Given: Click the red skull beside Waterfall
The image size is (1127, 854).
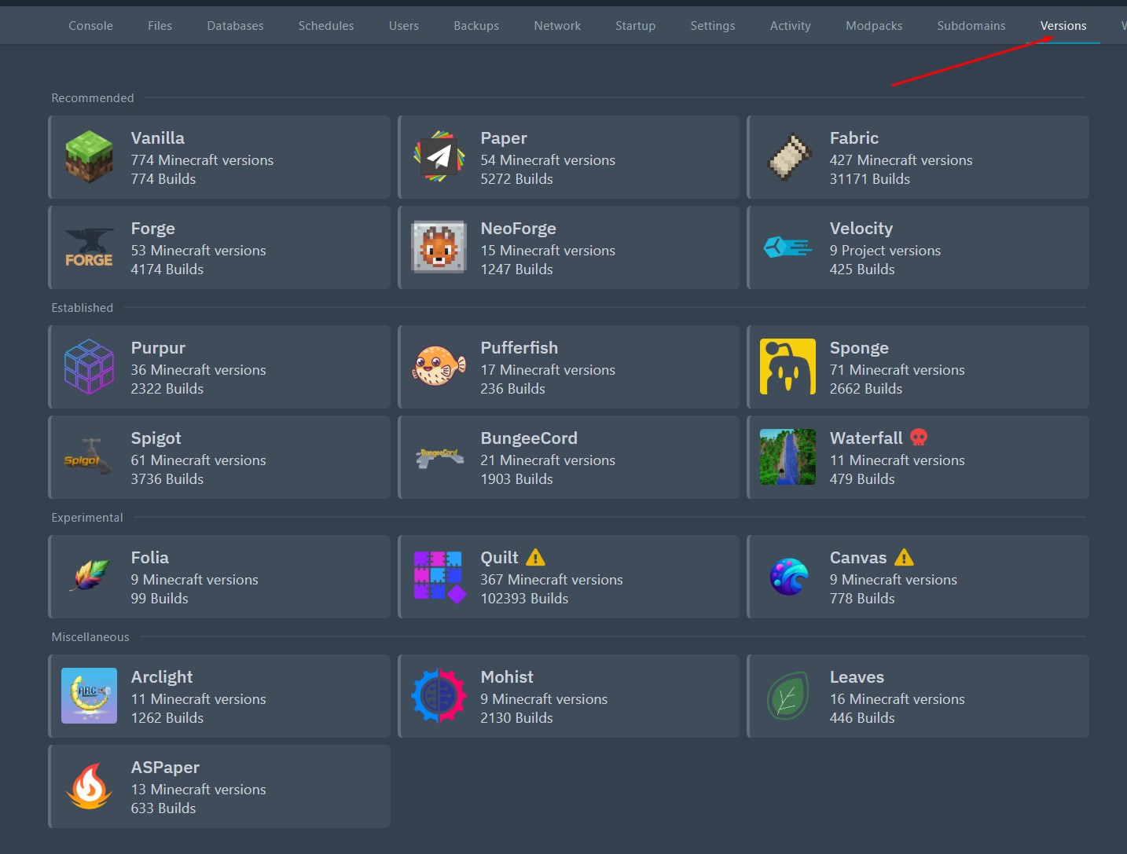Looking at the screenshot, I should coord(919,438).
